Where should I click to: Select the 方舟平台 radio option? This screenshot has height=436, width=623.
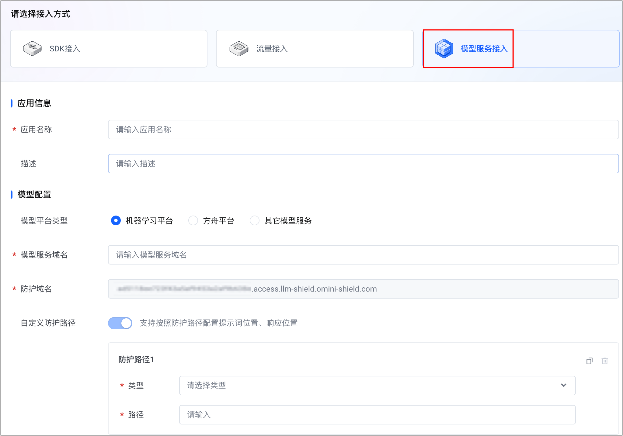(193, 220)
